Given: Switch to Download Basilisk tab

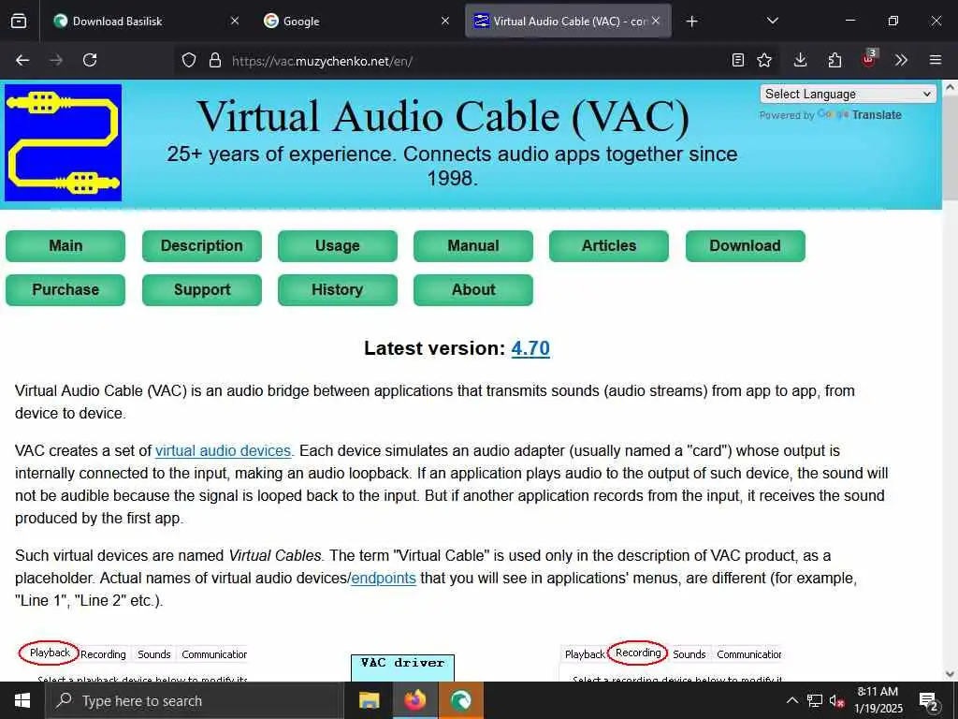Looking at the screenshot, I should 147,21.
